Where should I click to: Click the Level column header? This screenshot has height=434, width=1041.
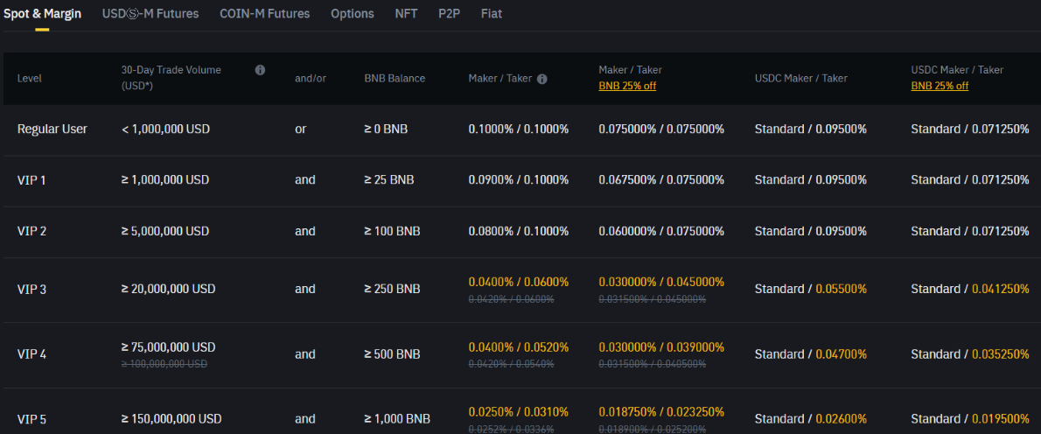click(x=29, y=78)
